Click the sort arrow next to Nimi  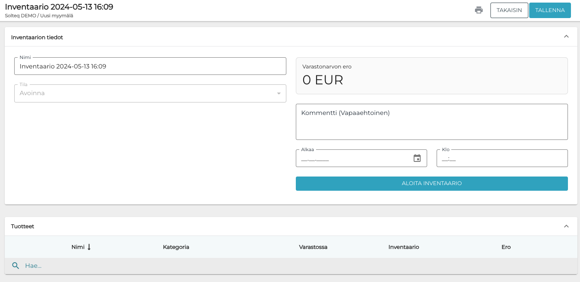[89, 247]
